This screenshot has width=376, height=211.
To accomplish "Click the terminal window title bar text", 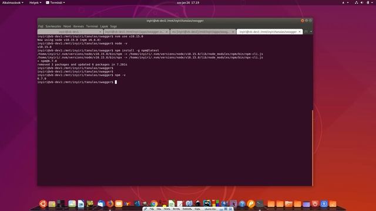I will (x=175, y=21).
